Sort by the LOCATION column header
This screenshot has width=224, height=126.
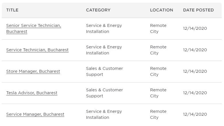tap(161, 10)
